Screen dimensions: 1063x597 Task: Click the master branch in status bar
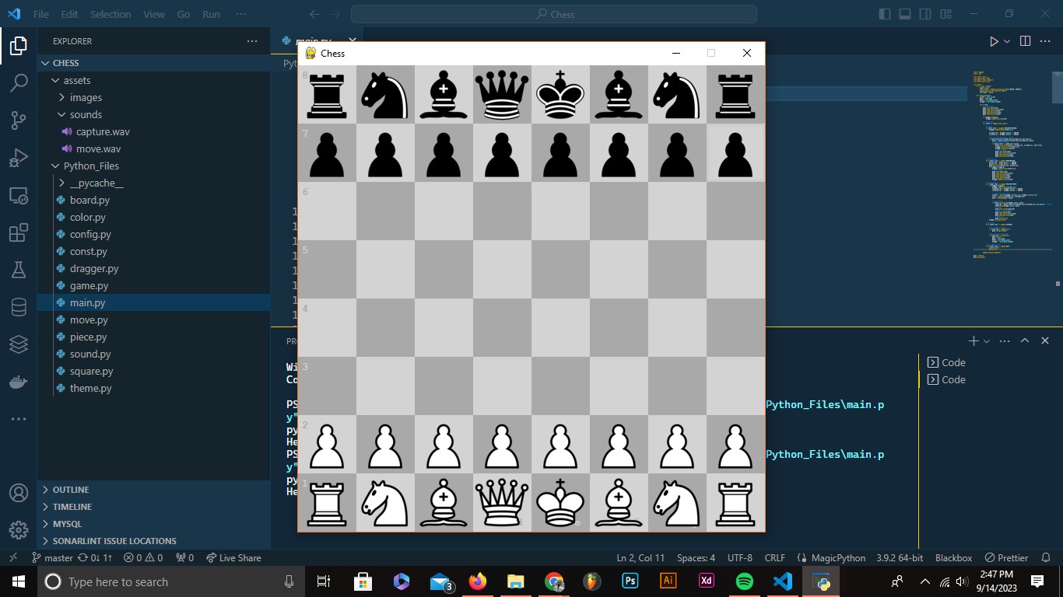pos(52,558)
